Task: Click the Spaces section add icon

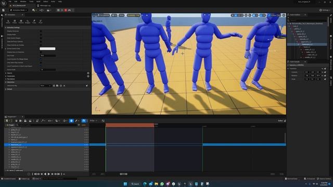Action: pyautogui.click(x=88, y=73)
